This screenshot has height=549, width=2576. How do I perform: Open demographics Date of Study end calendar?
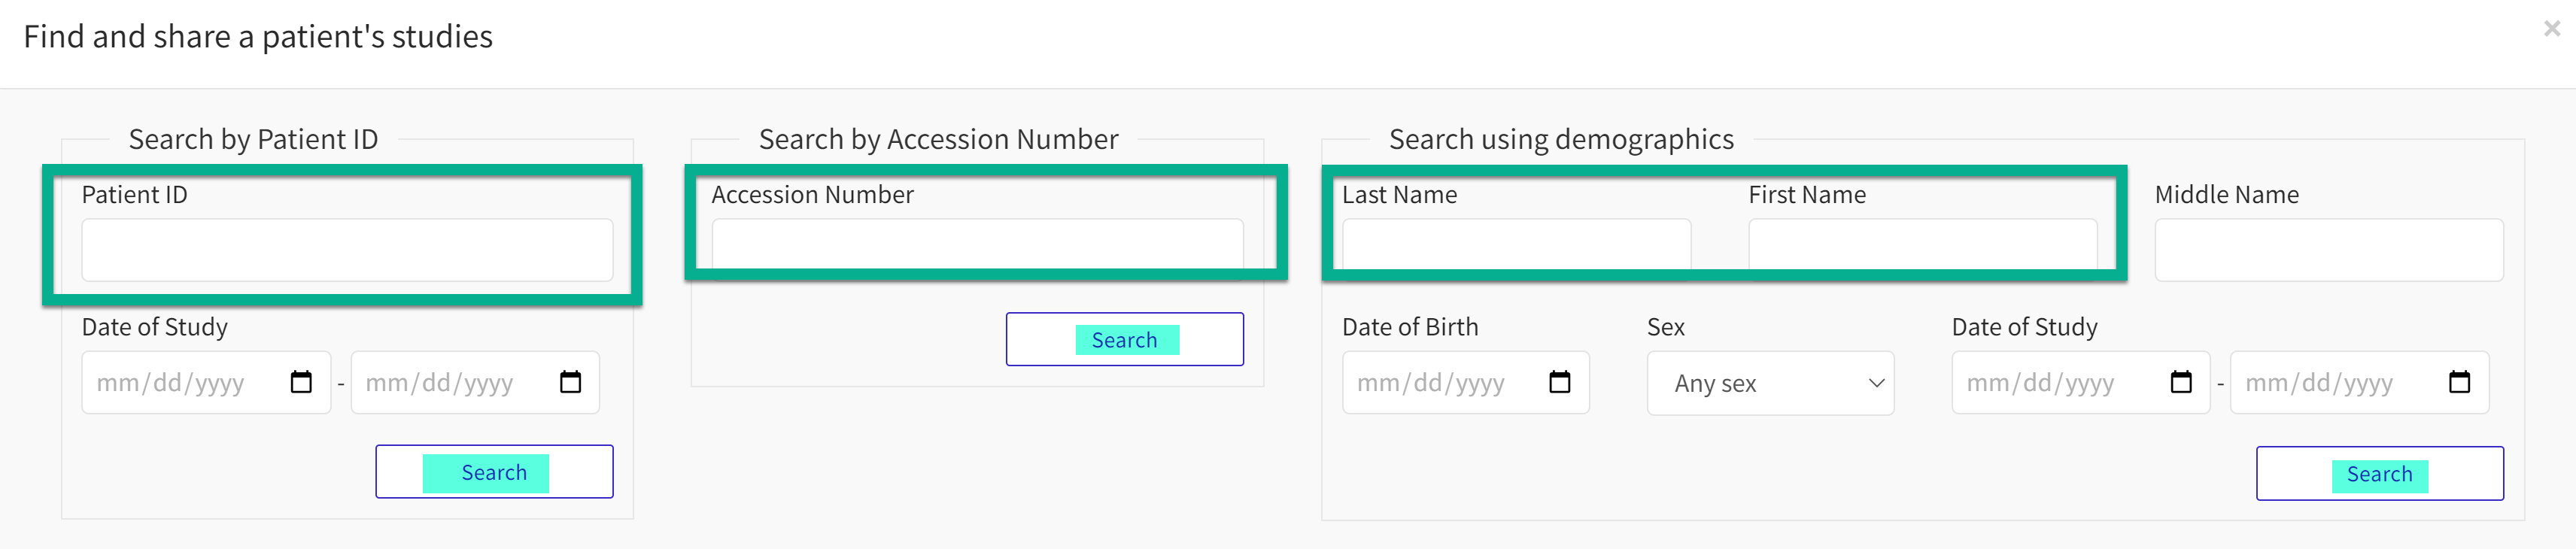coord(2462,381)
